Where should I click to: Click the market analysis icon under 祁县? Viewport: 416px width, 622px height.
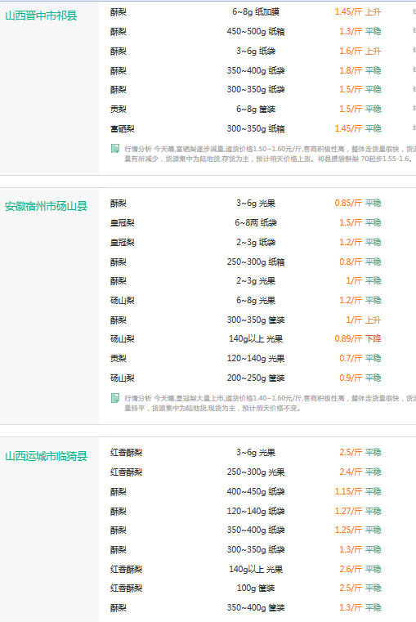click(115, 149)
